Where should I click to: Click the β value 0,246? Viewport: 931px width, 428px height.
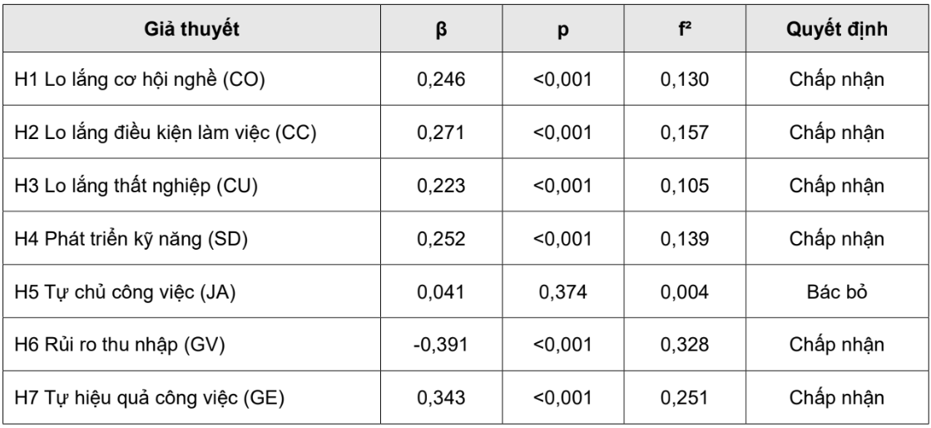[441, 79]
